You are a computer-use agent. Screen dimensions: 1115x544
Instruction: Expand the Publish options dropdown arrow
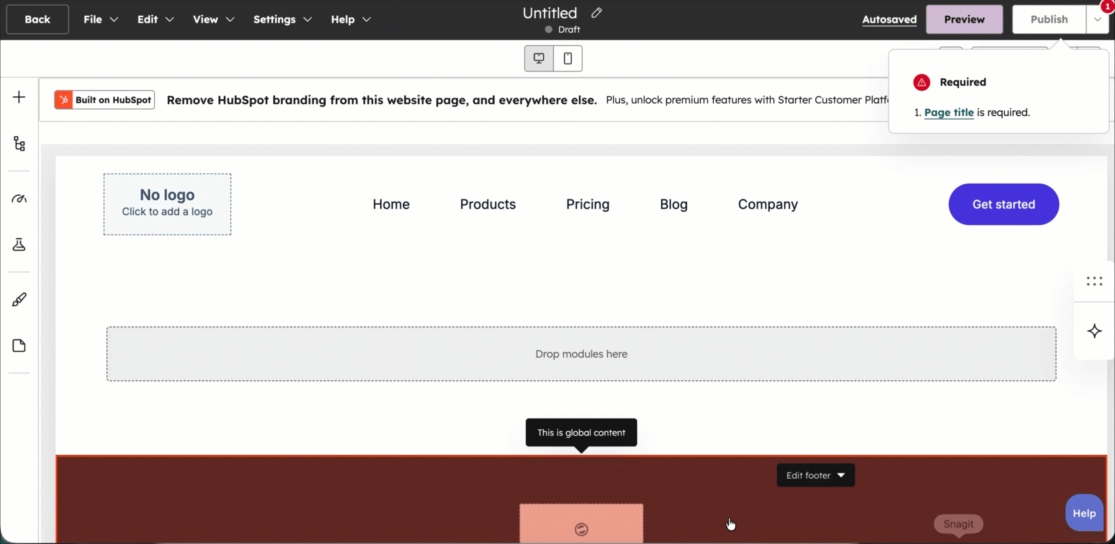[1097, 20]
